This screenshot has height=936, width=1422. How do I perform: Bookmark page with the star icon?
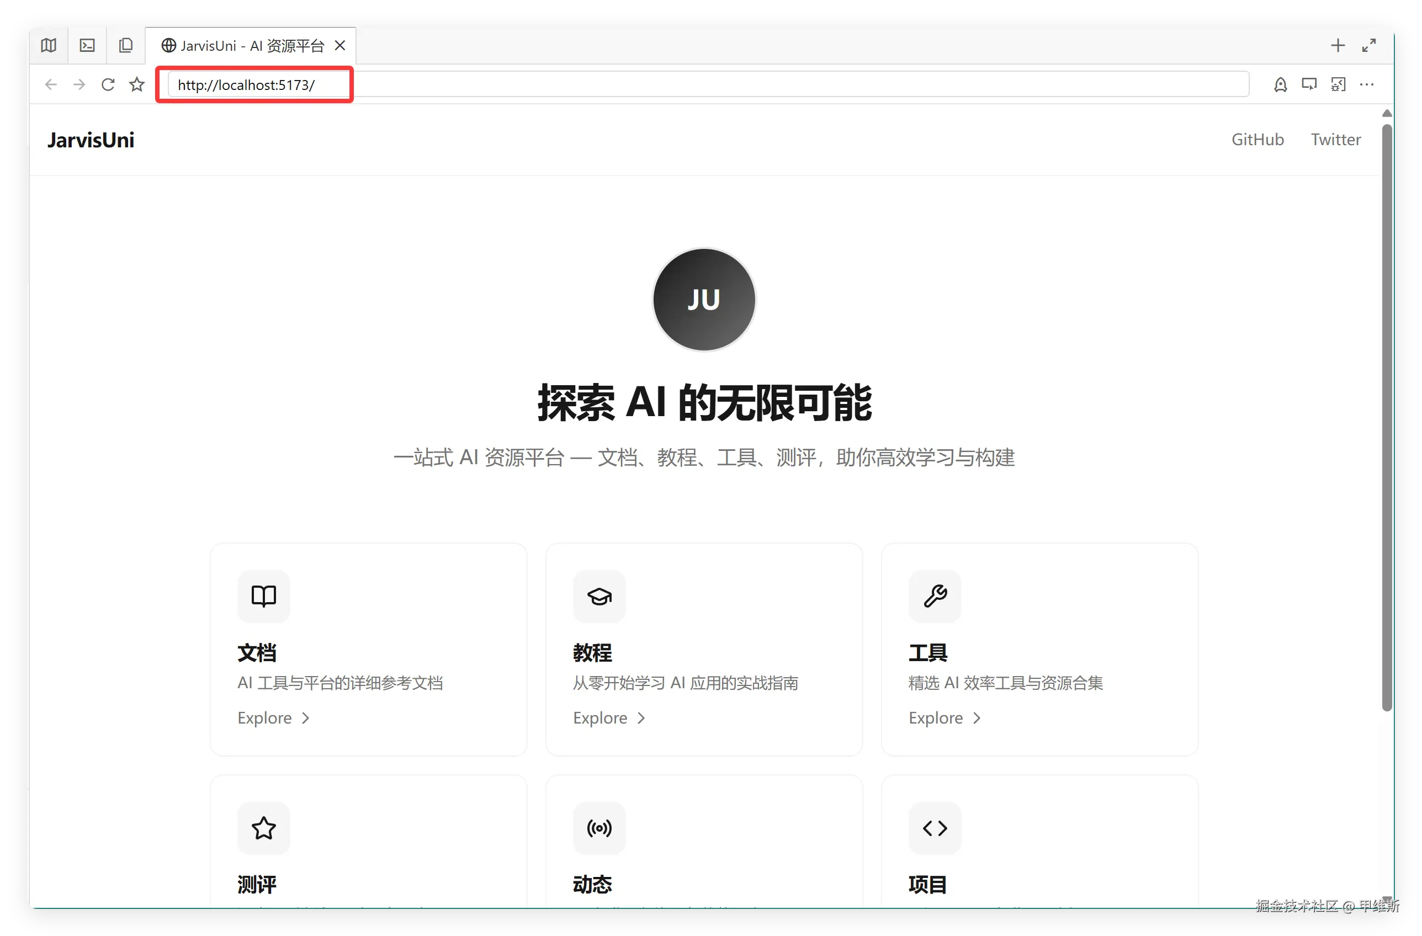pos(137,85)
